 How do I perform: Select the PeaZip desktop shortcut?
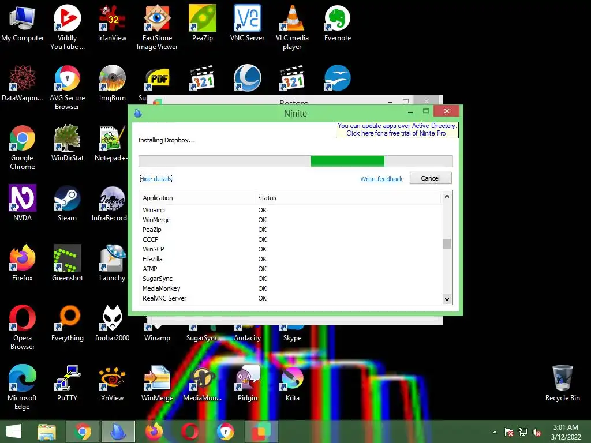[x=203, y=23]
